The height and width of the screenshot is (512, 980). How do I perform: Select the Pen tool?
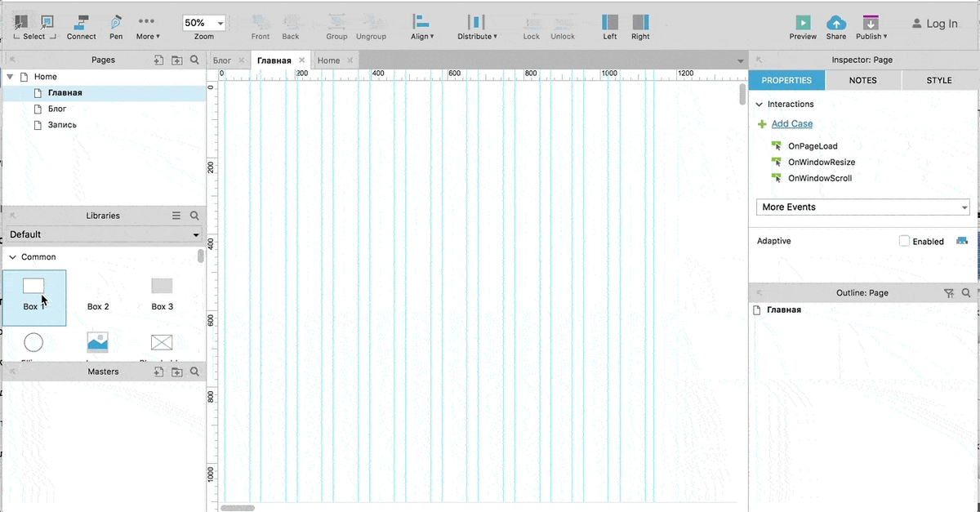point(116,22)
